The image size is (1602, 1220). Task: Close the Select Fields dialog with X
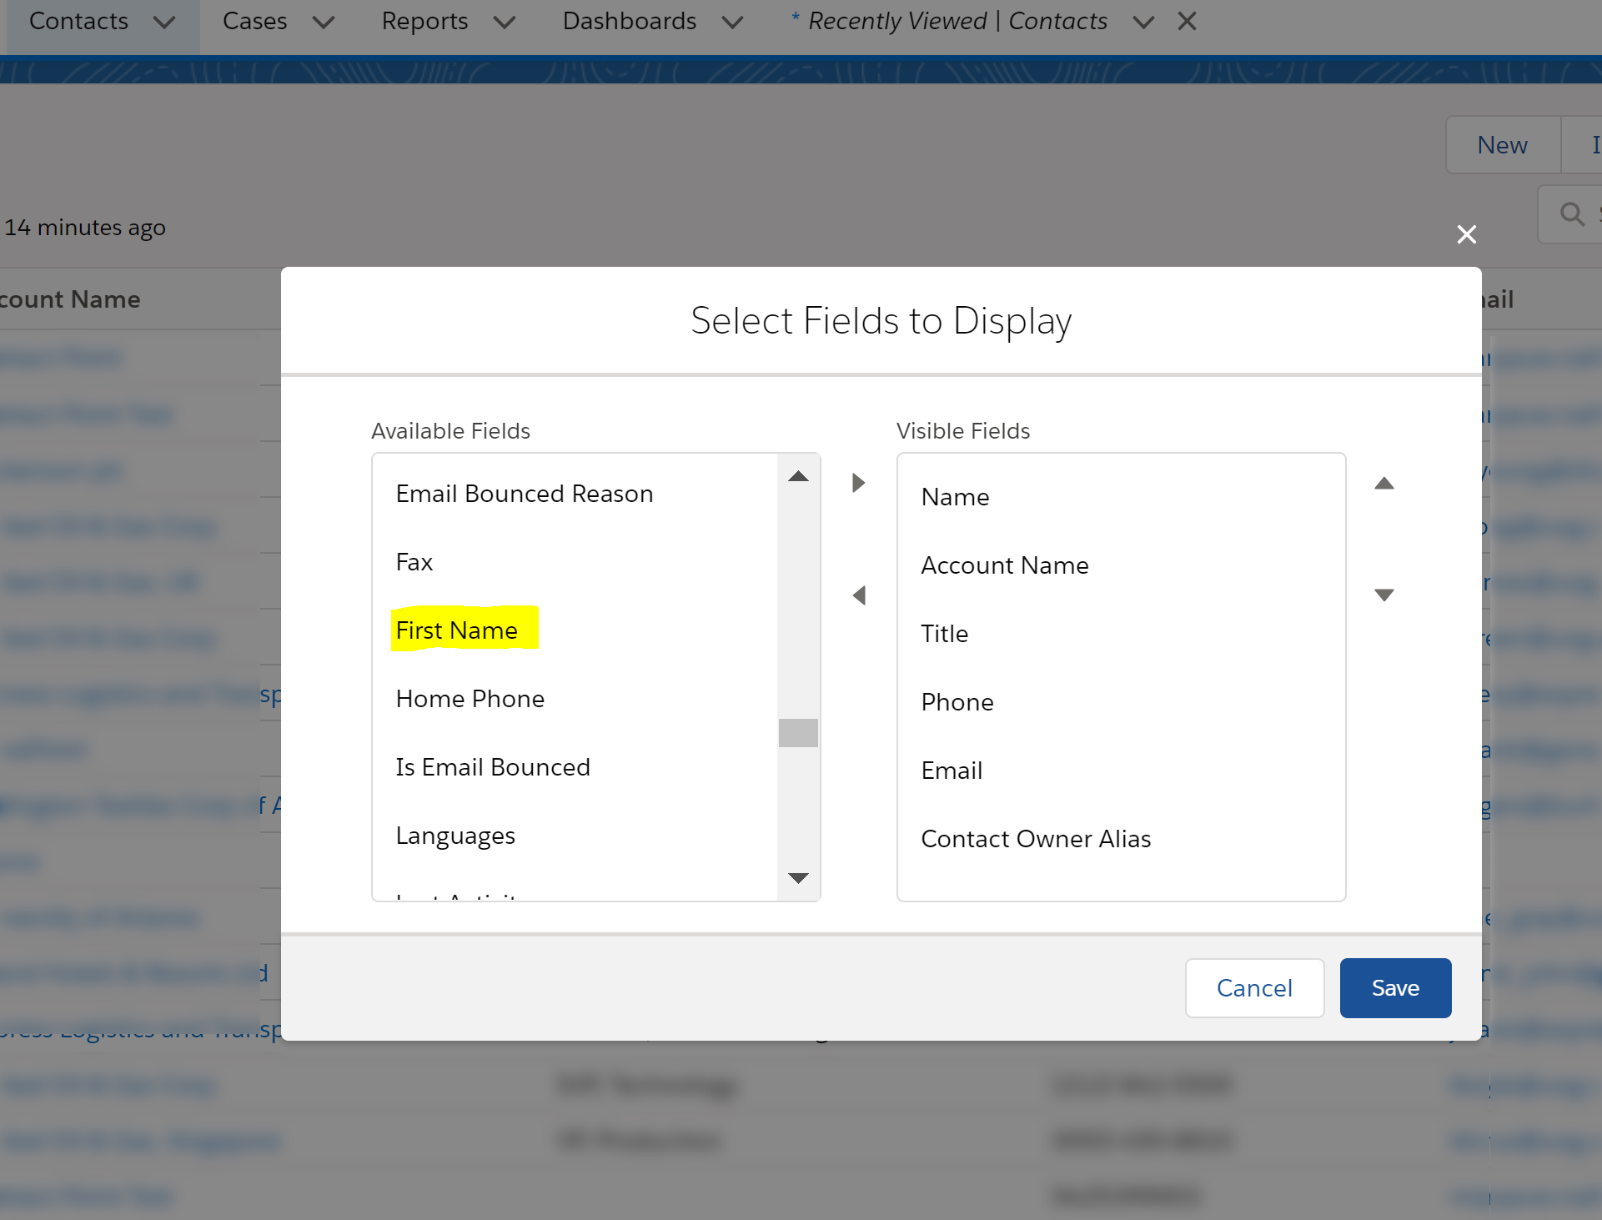click(x=1466, y=234)
